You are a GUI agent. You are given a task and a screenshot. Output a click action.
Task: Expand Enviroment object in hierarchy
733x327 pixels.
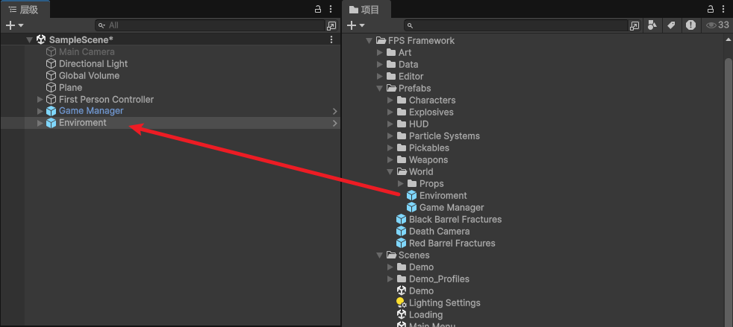click(x=40, y=123)
